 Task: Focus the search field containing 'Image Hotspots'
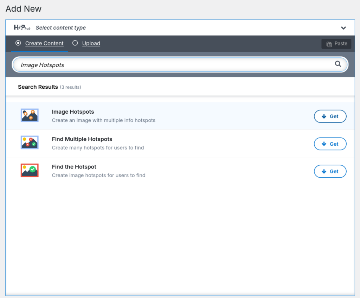[176, 65]
